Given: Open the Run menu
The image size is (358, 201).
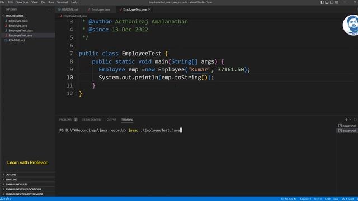Looking at the screenshot, I should click(51, 2).
